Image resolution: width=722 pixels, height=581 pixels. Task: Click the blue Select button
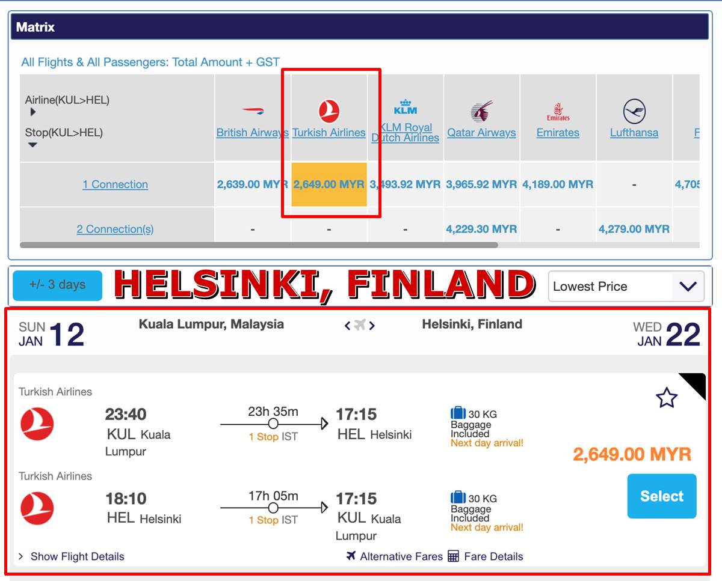coord(662,496)
